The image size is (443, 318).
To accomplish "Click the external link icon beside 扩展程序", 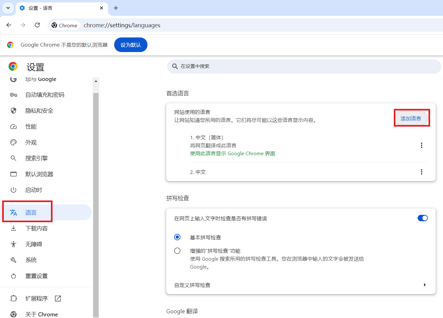I will (x=58, y=298).
